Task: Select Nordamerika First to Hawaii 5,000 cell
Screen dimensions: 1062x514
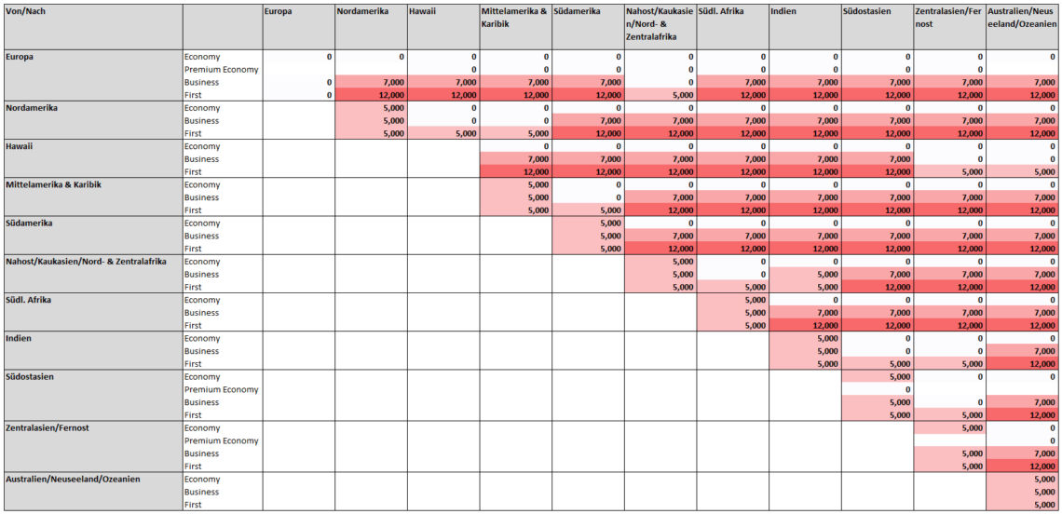Action: [x=442, y=133]
